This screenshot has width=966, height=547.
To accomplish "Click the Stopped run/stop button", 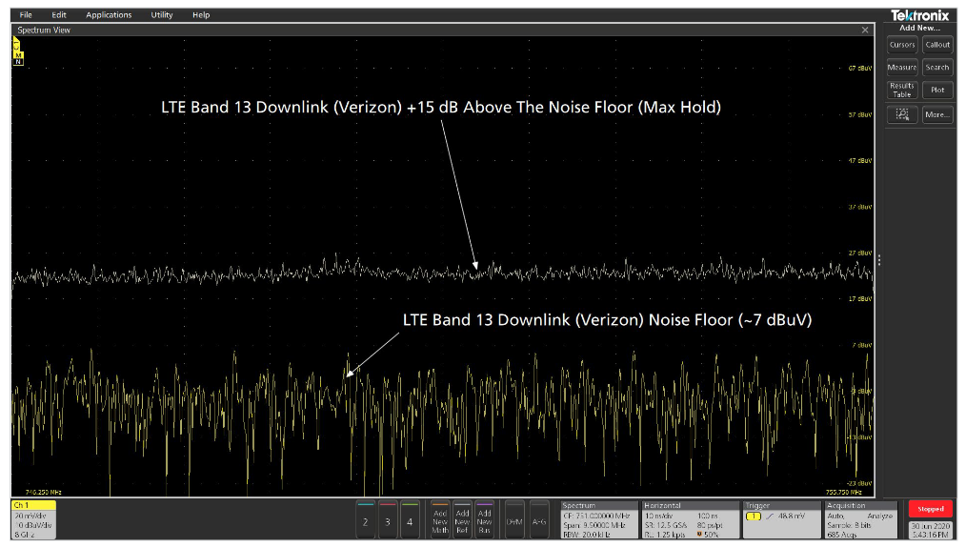I will [930, 509].
